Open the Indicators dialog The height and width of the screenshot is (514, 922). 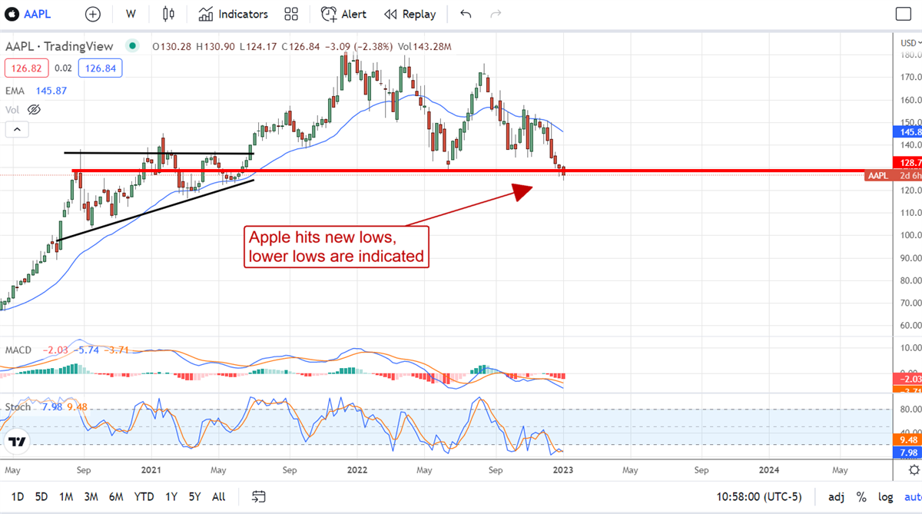pos(234,14)
